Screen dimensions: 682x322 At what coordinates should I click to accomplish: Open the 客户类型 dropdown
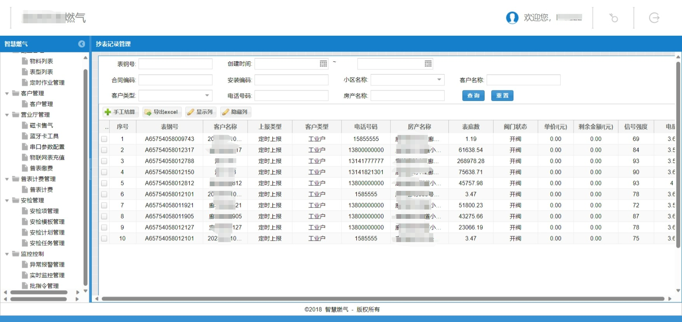(x=207, y=95)
